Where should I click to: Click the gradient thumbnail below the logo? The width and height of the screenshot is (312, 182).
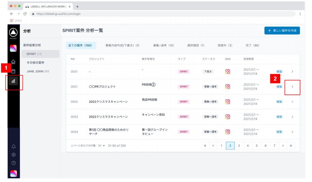13,48
